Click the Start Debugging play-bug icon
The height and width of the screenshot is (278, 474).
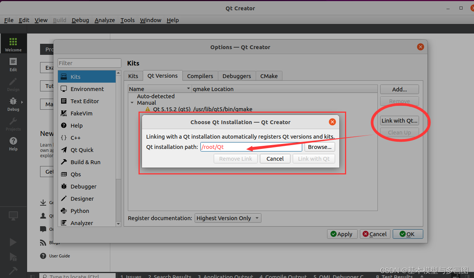coord(13,257)
